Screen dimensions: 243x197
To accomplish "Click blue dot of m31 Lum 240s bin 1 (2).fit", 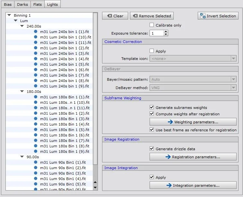I will pos(36,48).
